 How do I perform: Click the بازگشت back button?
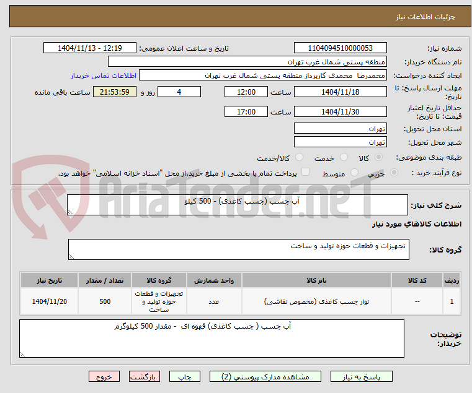tap(144, 376)
